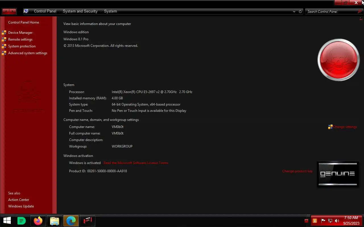Select the Product ID 00261-50000-00000-AA918 text
364x227 pixels.
[x=107, y=171]
